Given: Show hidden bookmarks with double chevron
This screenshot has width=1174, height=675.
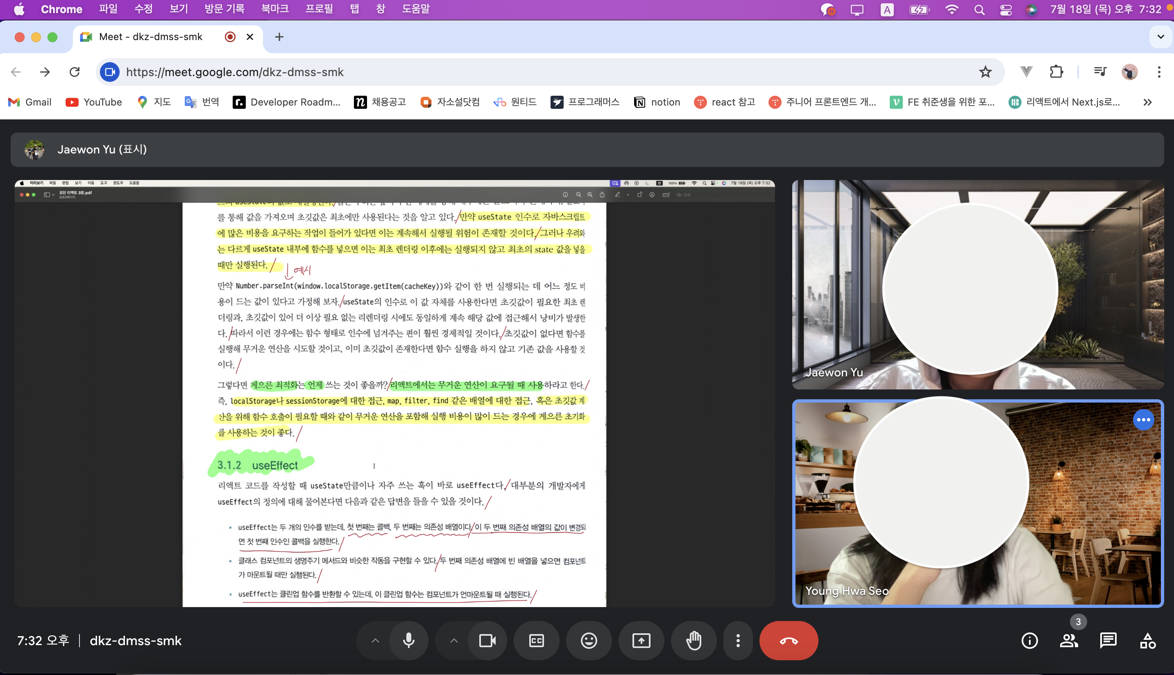Looking at the screenshot, I should tap(1147, 102).
